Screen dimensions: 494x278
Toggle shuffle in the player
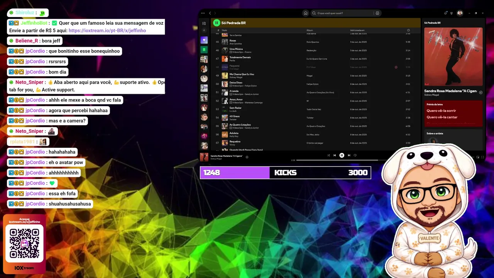pyautogui.click(x=328, y=155)
